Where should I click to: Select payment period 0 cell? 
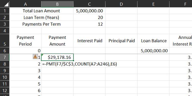25,51
